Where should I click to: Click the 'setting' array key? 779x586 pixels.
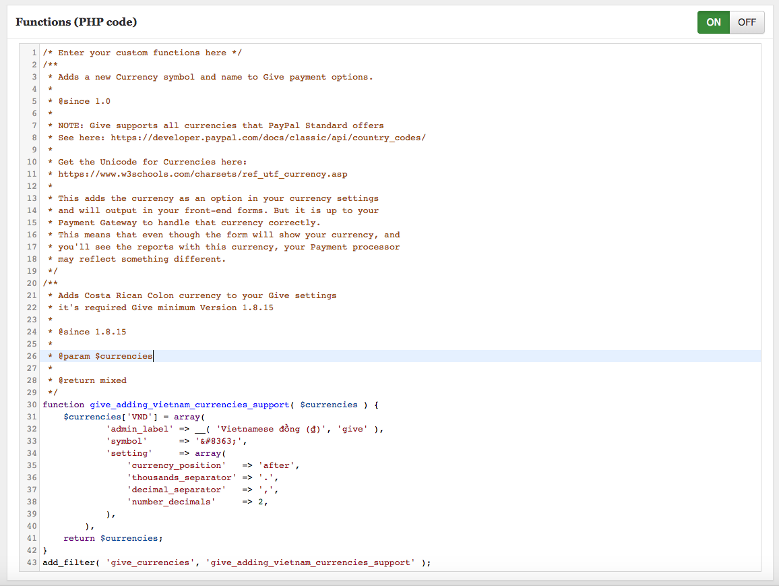129,453
